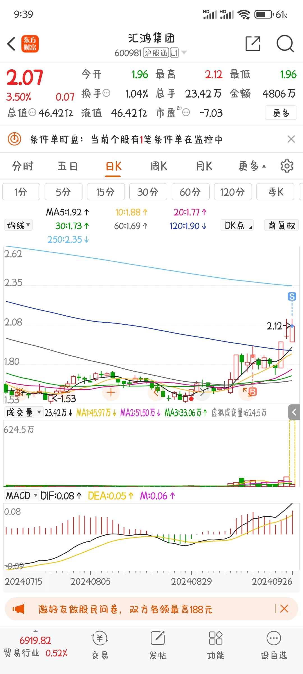This screenshot has width=303, height=674.
Task: Expand the 贸易行业 index bar
Action: [36, 646]
